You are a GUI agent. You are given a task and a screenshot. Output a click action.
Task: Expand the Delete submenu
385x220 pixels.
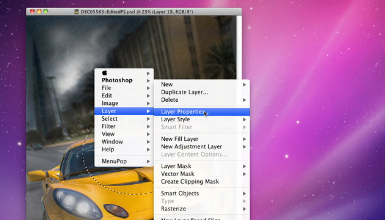point(202,100)
